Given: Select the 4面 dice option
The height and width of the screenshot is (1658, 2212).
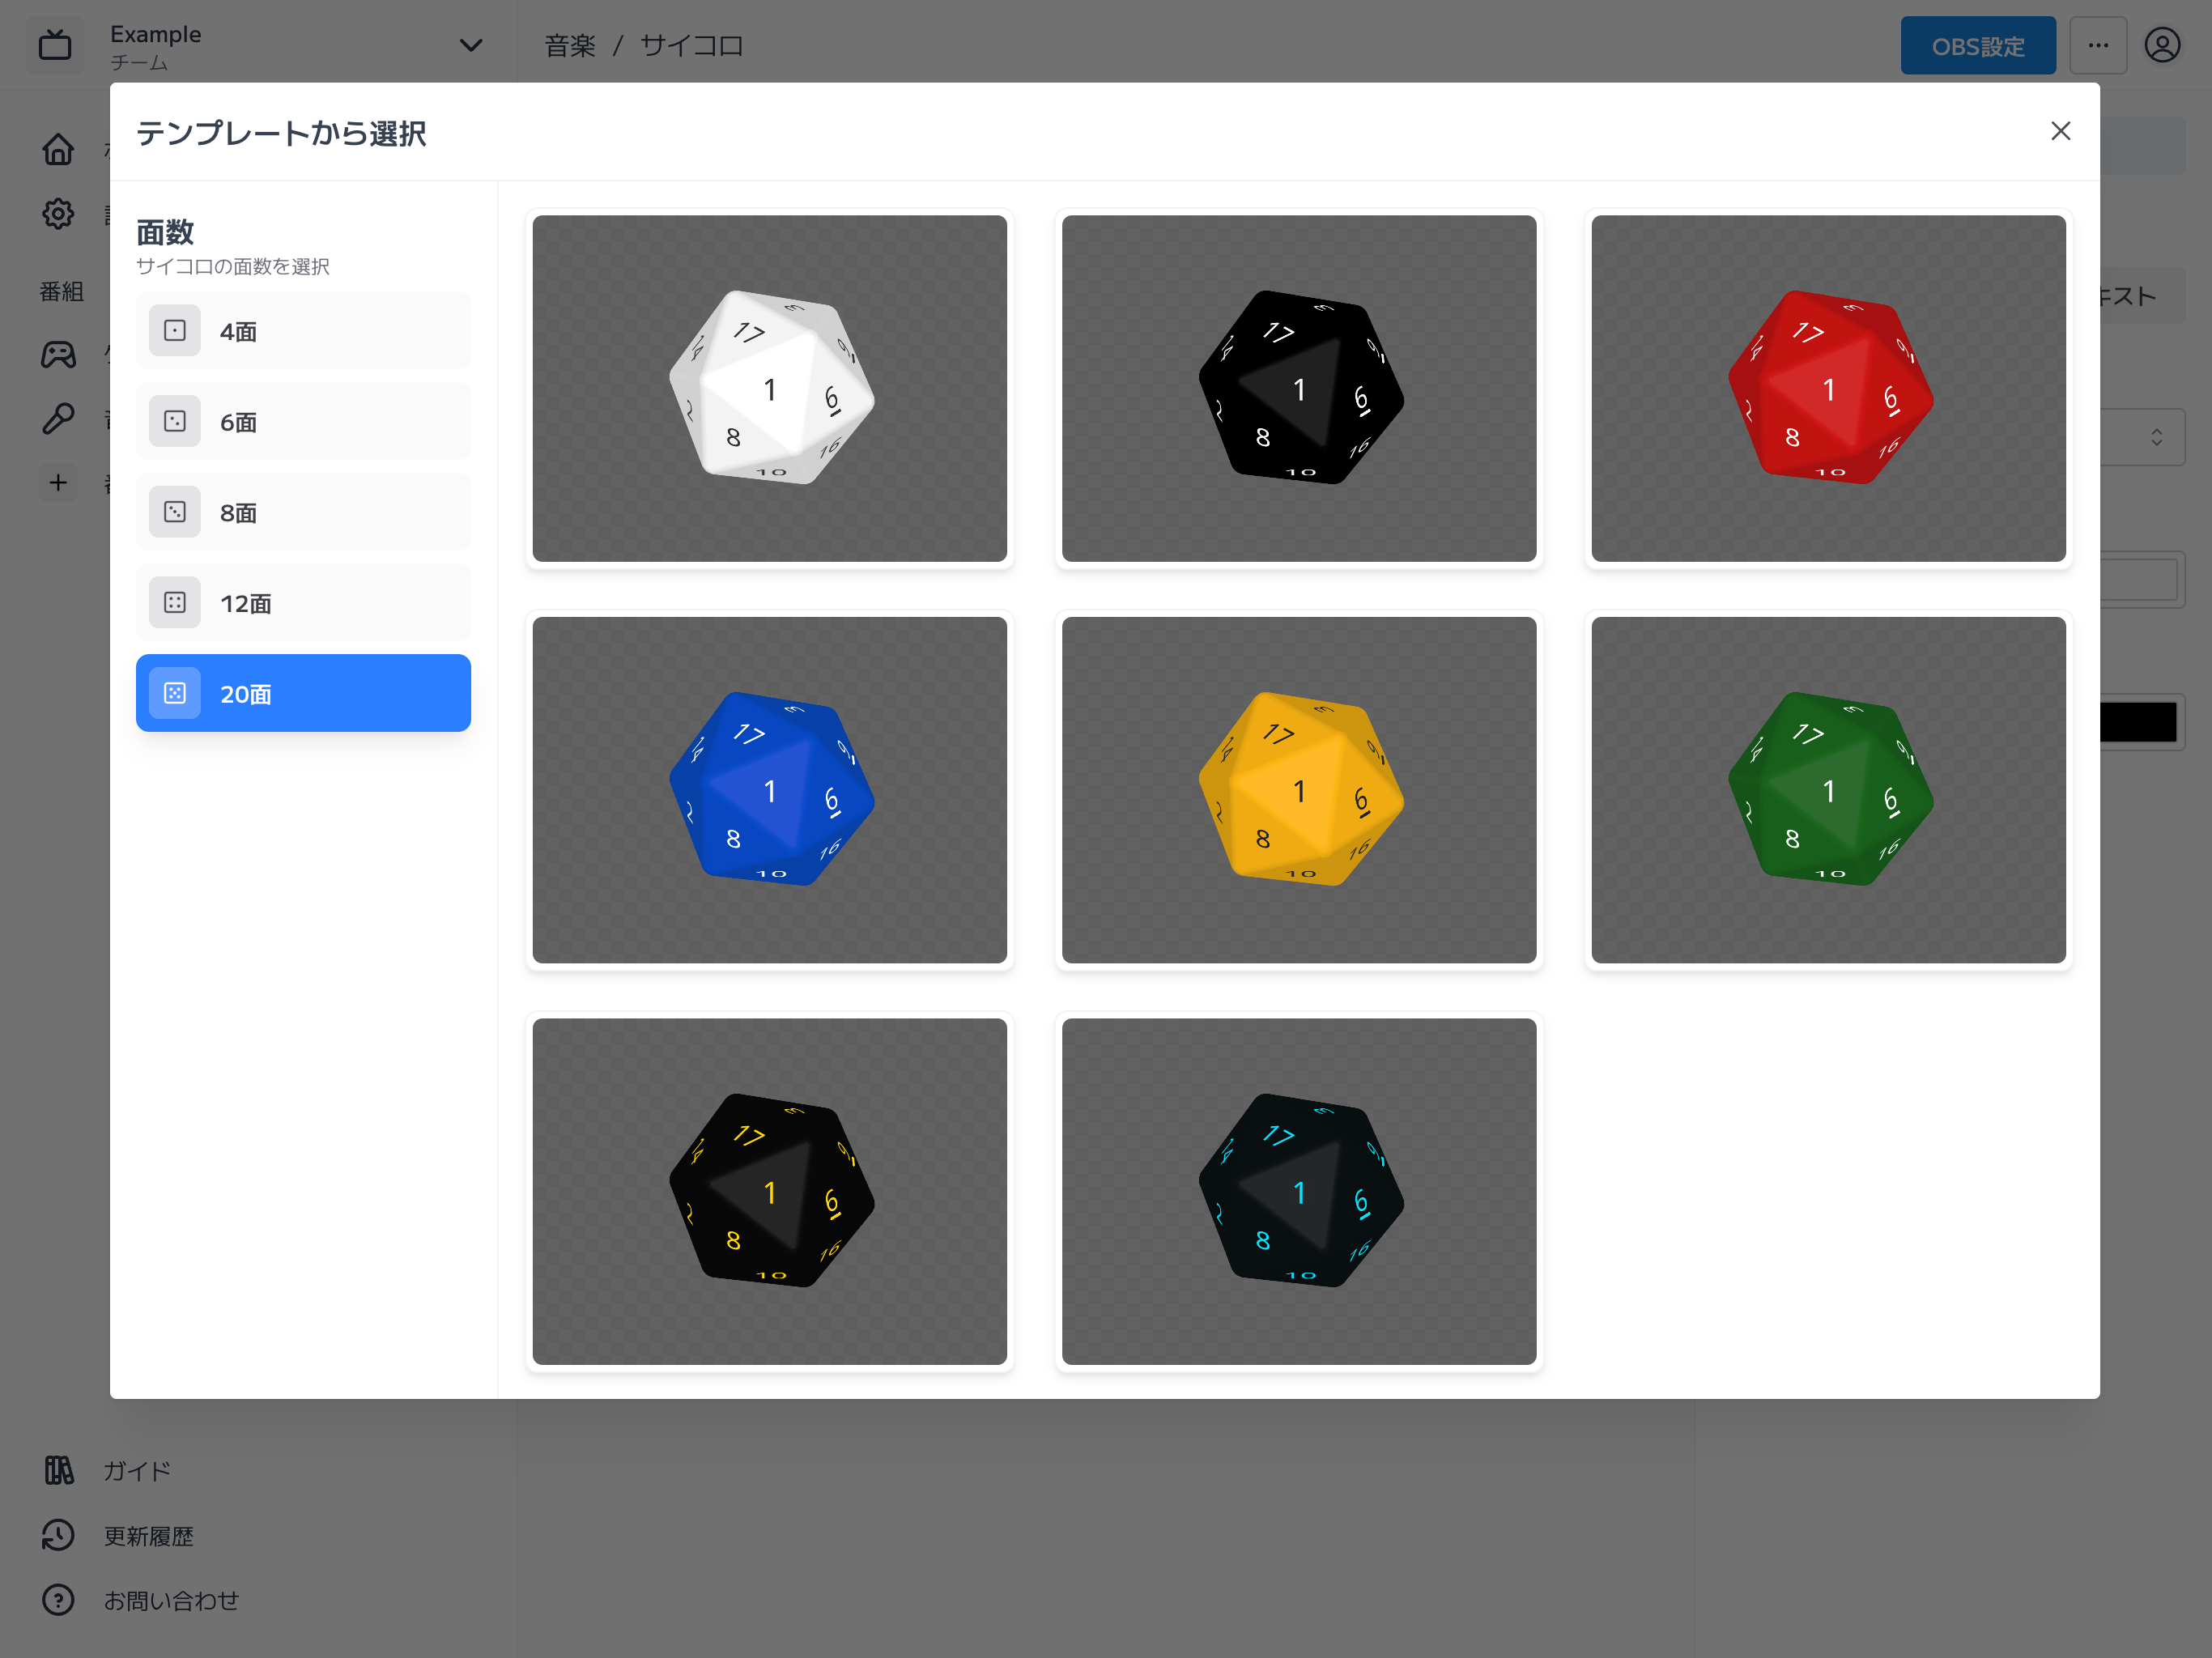Looking at the screenshot, I should 303,331.
